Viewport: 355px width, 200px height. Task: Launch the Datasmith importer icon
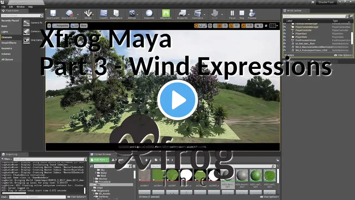coord(149,14)
